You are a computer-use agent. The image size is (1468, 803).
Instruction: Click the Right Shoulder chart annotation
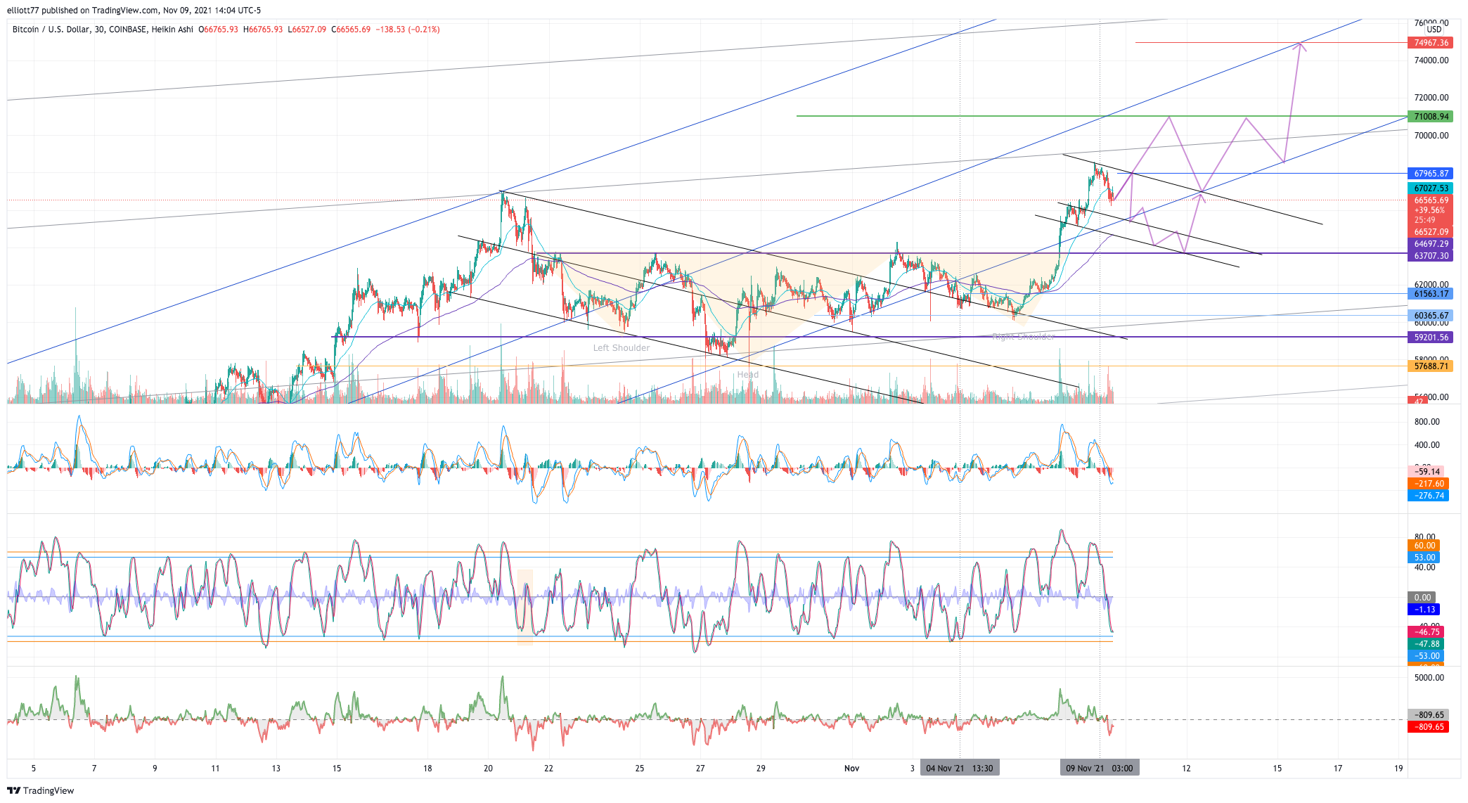coord(1023,337)
